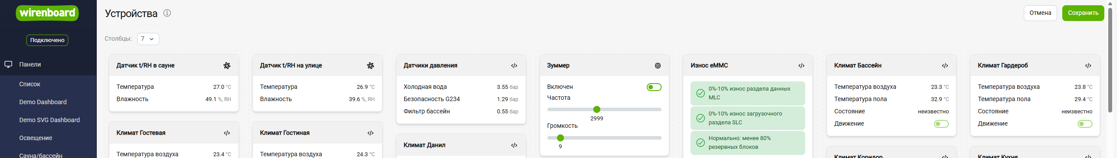Click the Частота slider track
The image size is (1117, 158).
pyautogui.click(x=604, y=109)
